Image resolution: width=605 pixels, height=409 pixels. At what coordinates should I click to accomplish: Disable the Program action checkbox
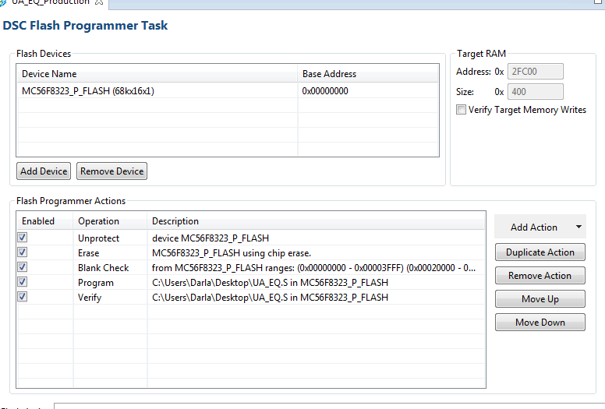23,282
